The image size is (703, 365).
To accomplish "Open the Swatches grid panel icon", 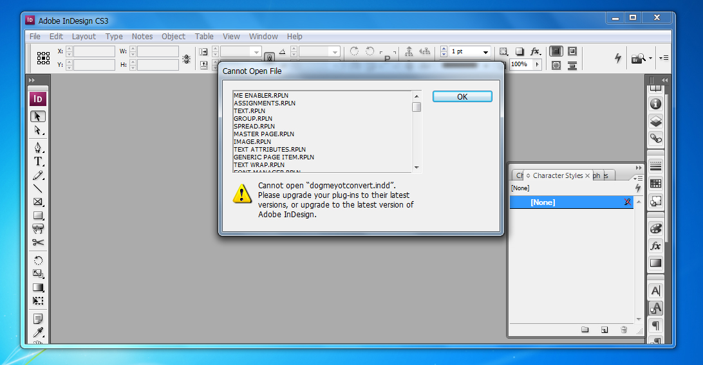I will click(x=655, y=184).
